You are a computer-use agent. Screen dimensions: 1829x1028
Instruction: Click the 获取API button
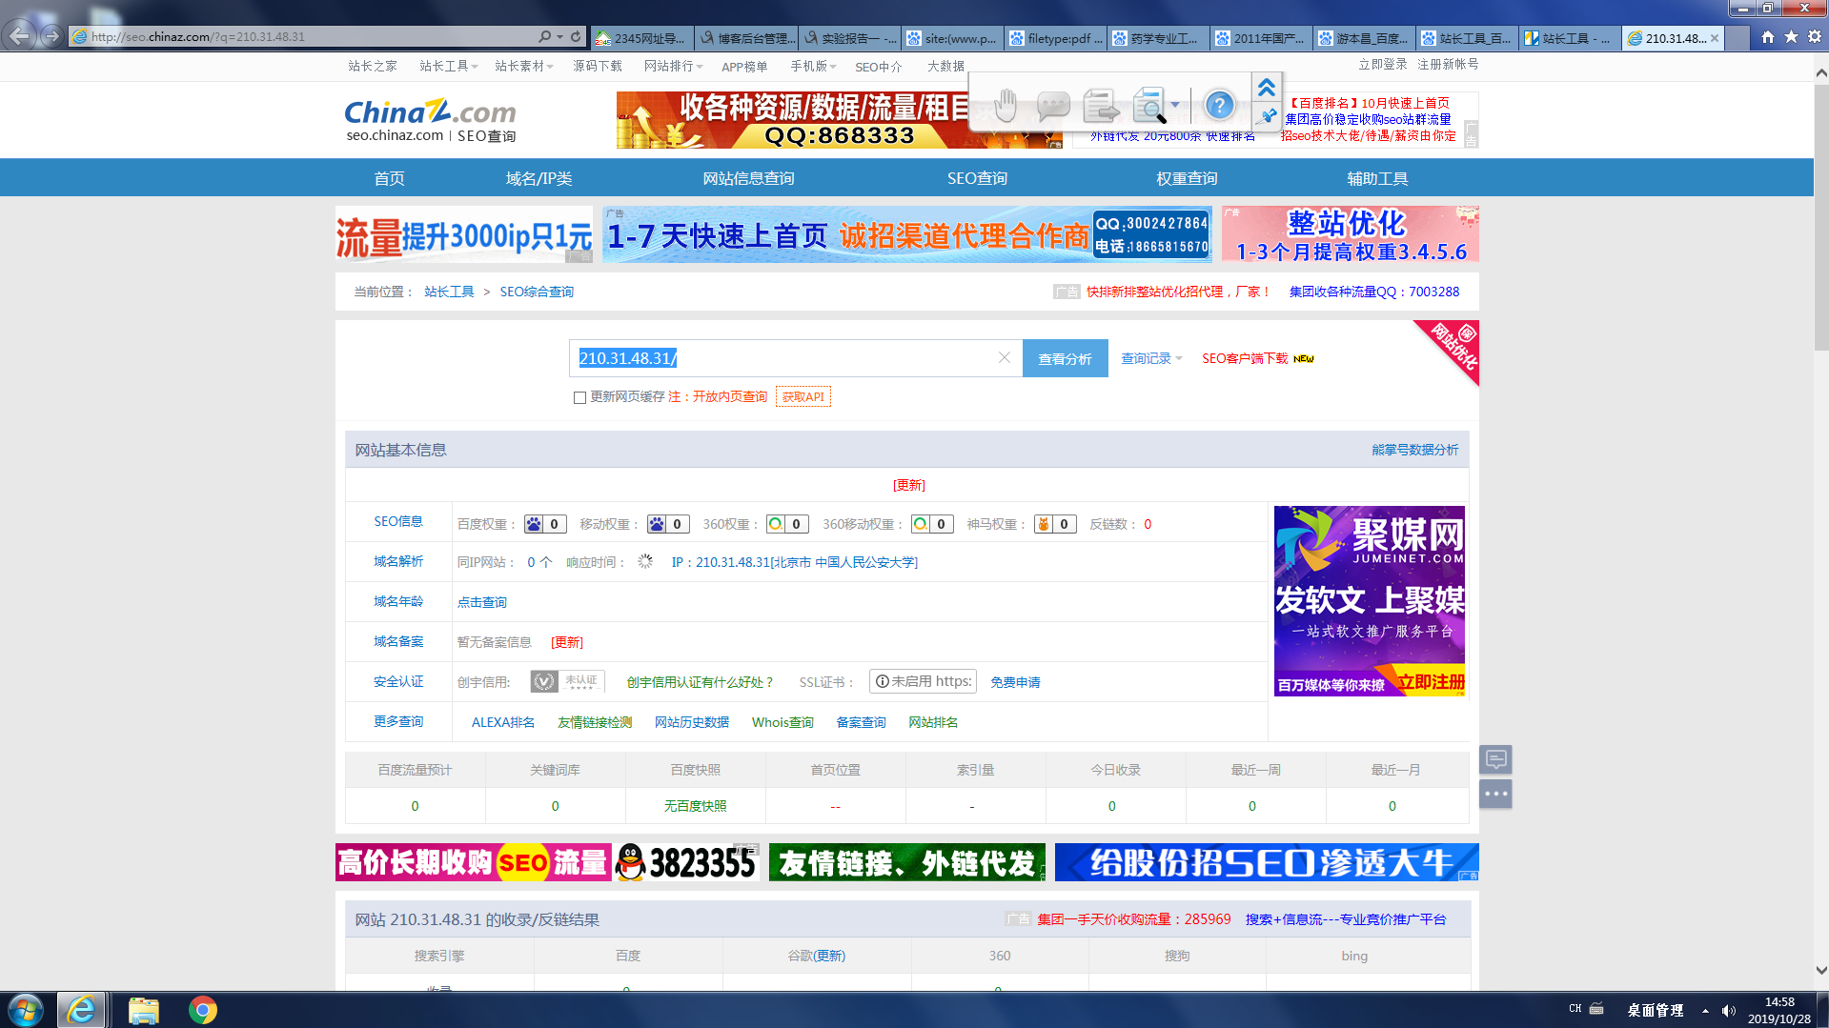point(803,397)
